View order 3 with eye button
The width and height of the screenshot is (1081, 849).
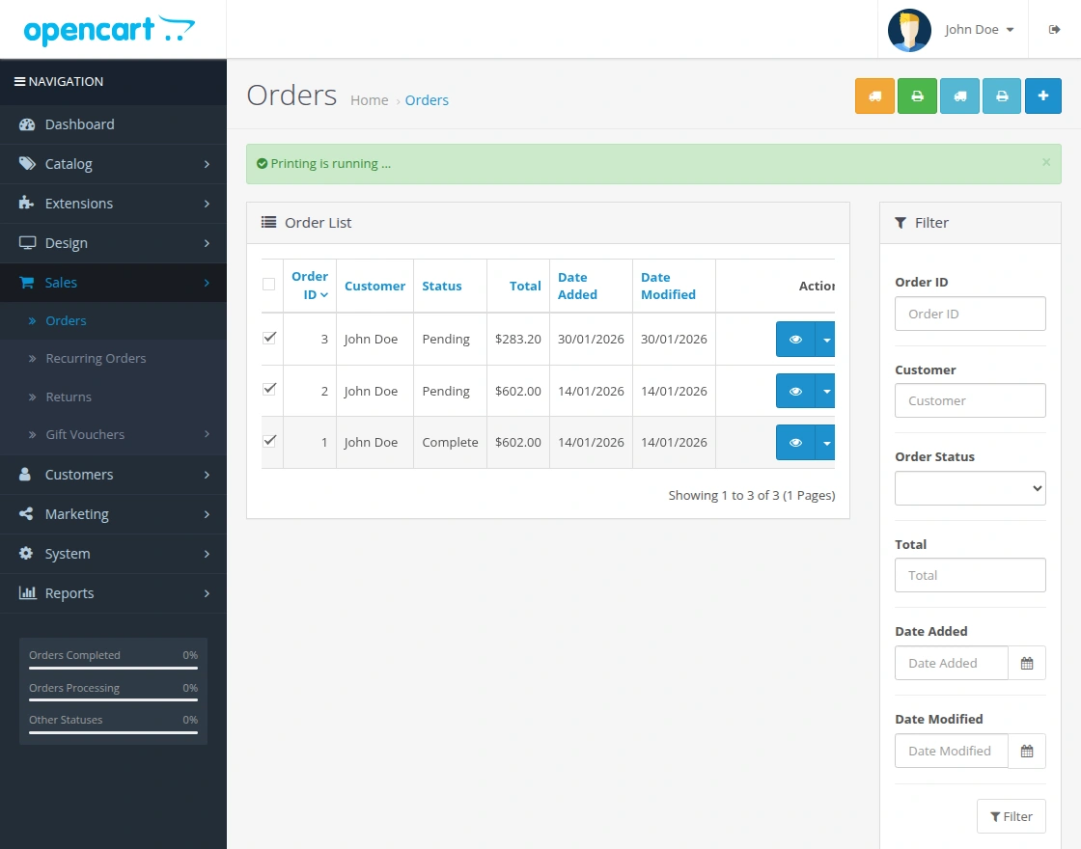pyautogui.click(x=795, y=339)
